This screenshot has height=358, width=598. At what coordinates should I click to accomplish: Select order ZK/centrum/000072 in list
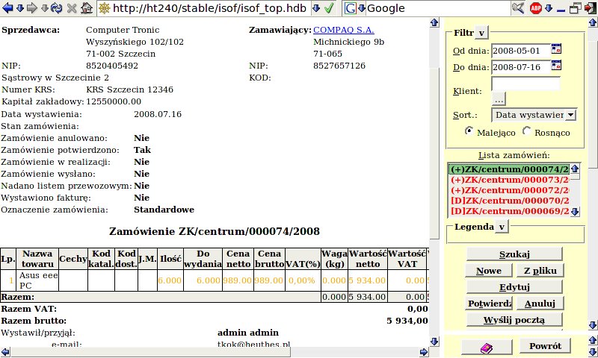click(x=509, y=190)
